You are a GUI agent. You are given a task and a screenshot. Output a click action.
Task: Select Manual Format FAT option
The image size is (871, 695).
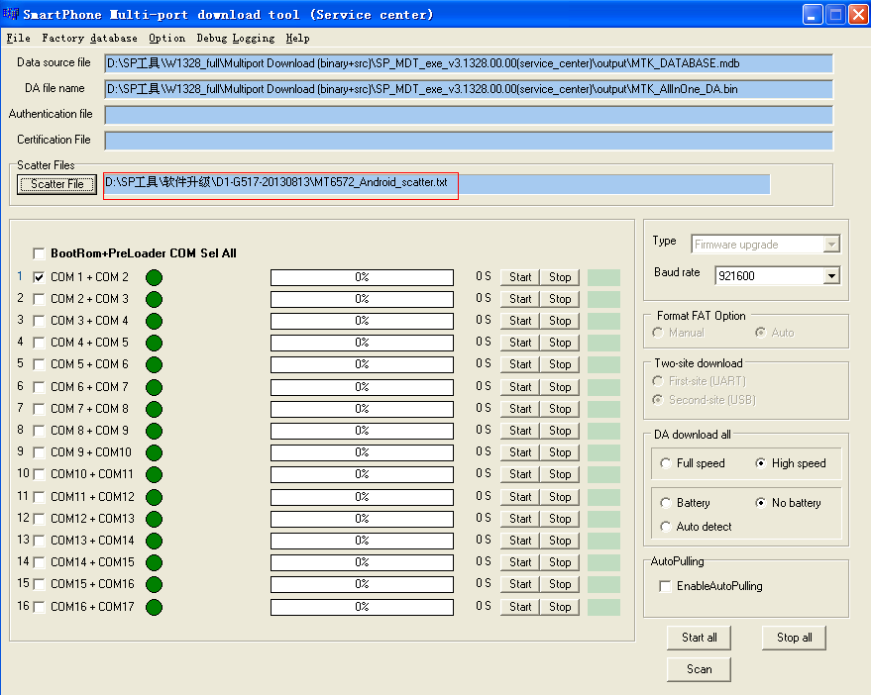tap(658, 333)
